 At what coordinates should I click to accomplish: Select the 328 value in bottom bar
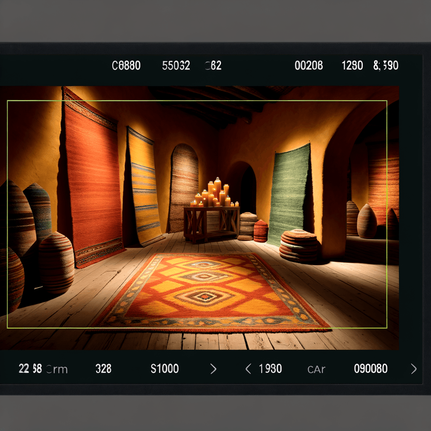point(103,369)
